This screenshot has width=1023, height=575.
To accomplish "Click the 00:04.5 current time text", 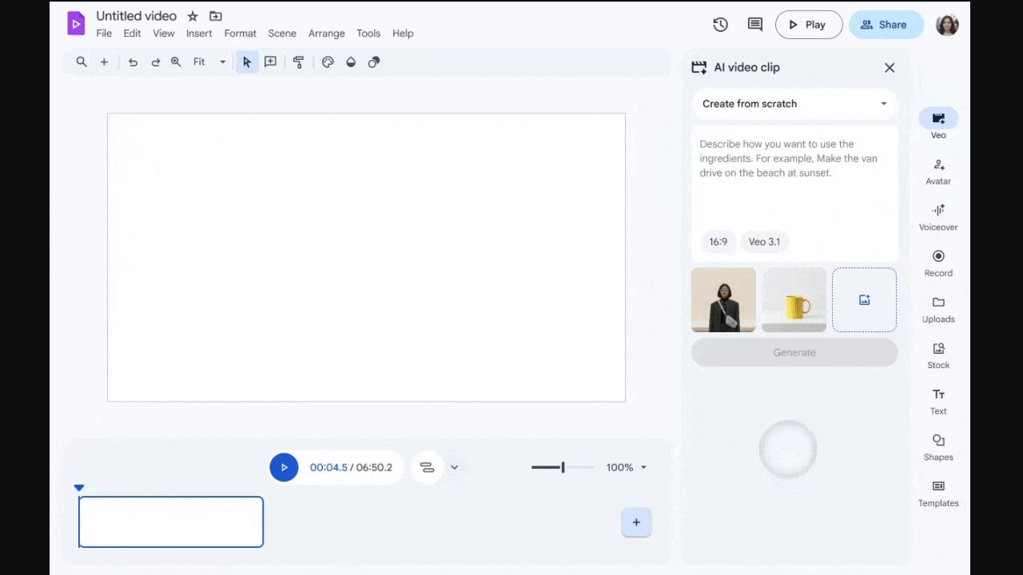I will (x=328, y=467).
